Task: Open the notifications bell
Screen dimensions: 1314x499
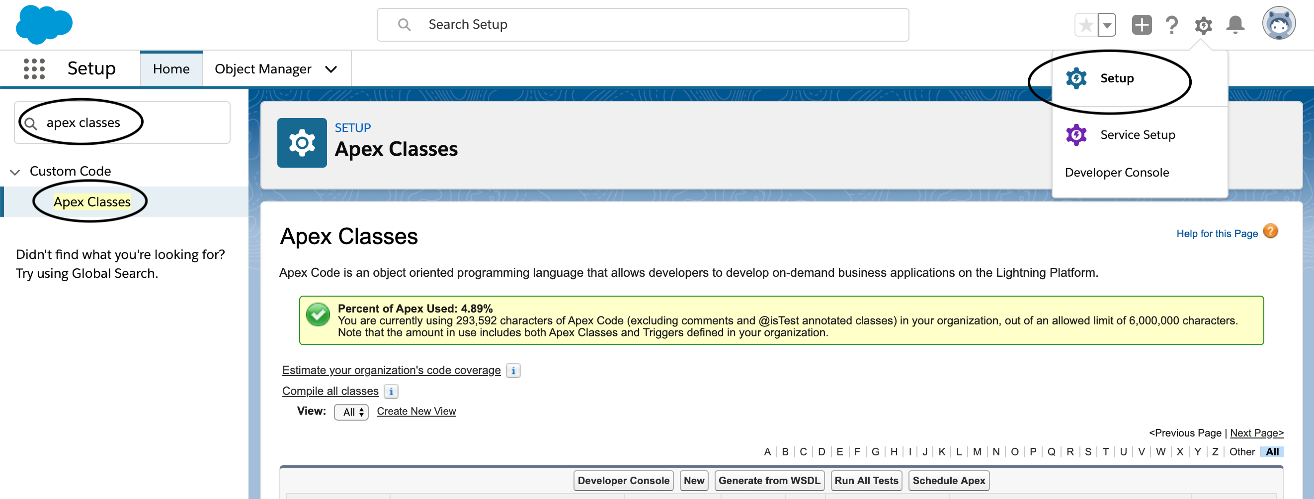Action: coord(1234,24)
